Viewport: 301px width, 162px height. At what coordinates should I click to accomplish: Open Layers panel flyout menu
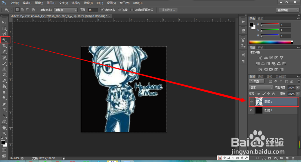(x=298, y=77)
